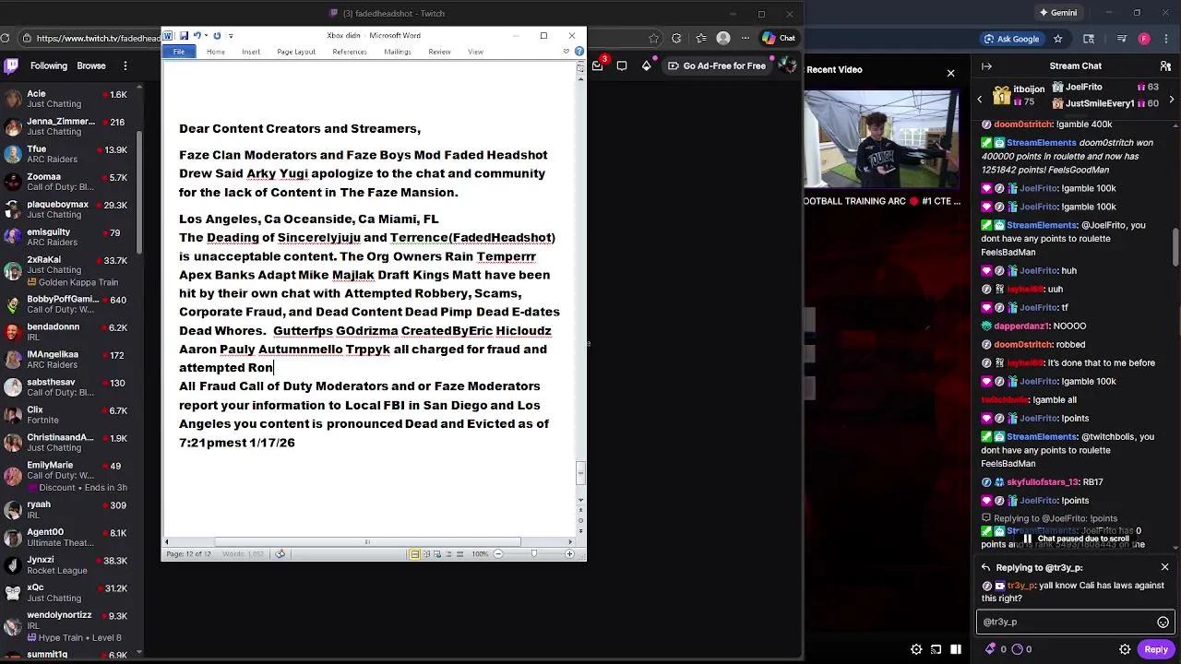Open chat community users icon
The image size is (1181, 664).
click(x=1165, y=66)
